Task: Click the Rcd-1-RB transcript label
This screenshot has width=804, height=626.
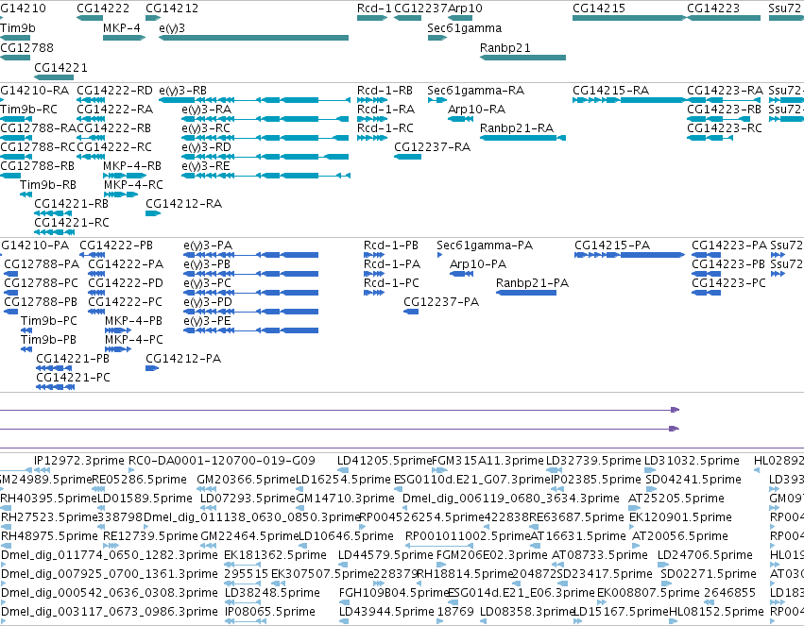Action: pos(385,91)
